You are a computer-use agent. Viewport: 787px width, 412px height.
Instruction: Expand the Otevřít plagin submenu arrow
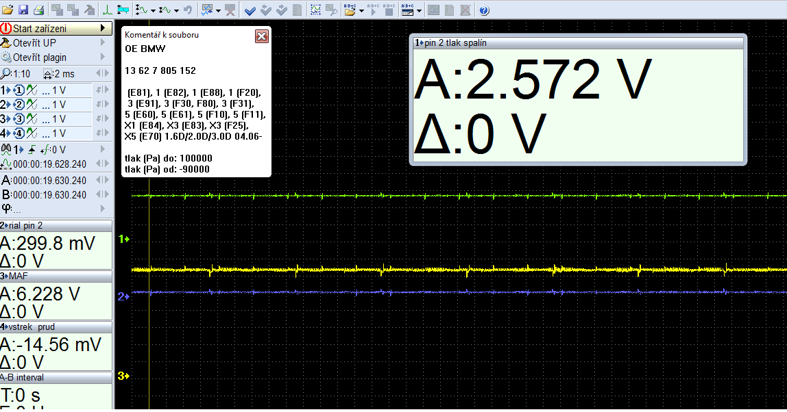[103, 57]
